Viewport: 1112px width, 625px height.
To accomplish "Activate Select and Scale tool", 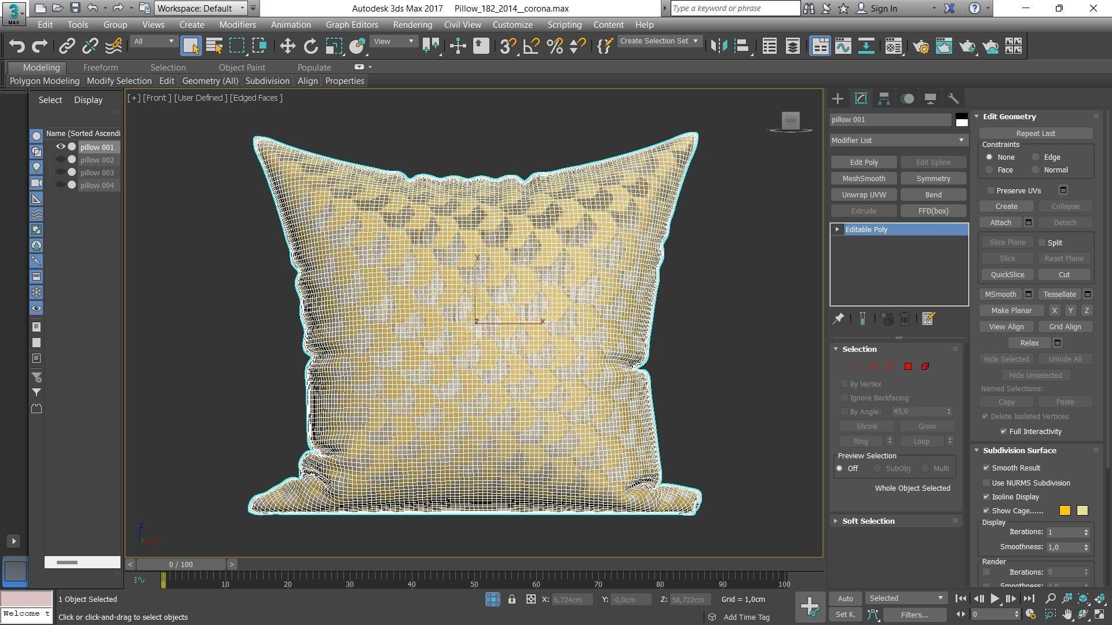I will tap(334, 46).
